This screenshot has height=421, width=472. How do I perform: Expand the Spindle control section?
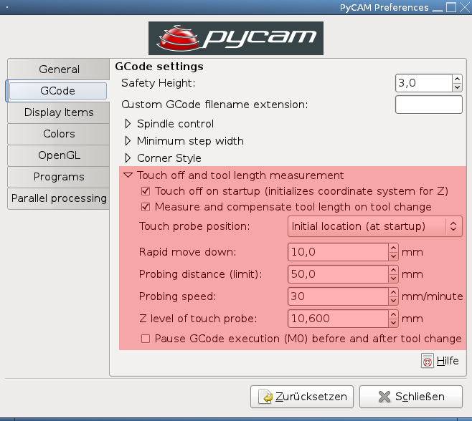128,124
